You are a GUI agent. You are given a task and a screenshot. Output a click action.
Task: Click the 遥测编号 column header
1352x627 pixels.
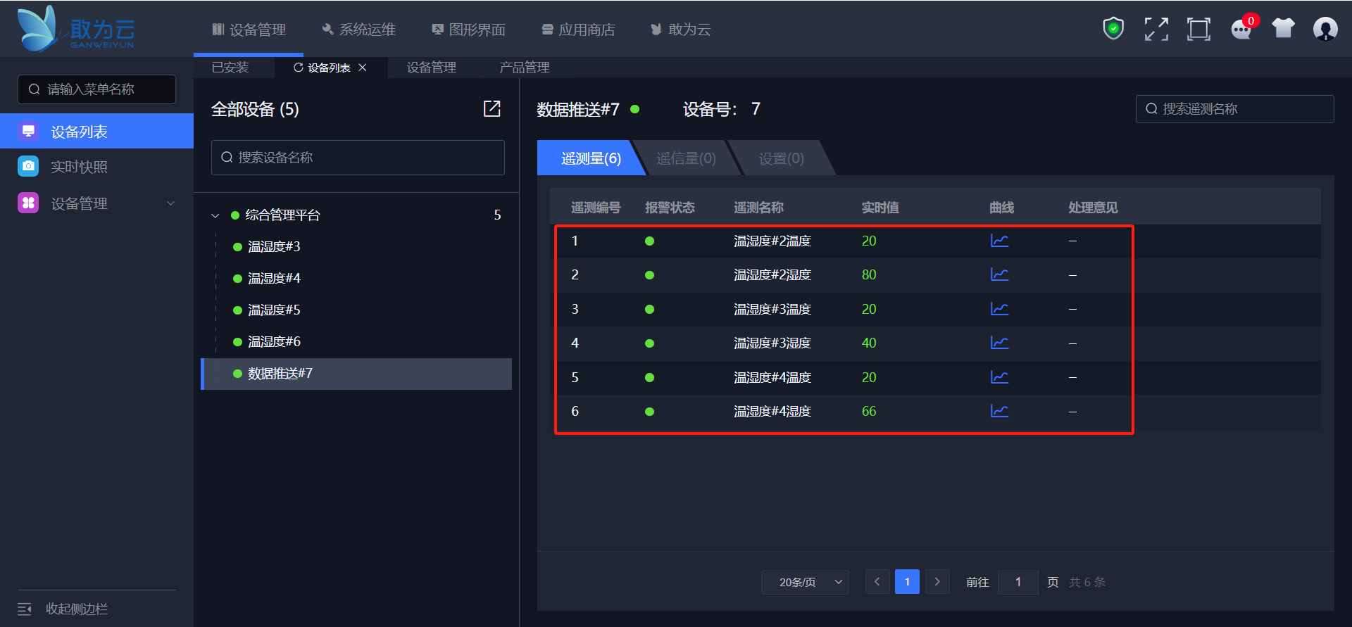coord(596,208)
